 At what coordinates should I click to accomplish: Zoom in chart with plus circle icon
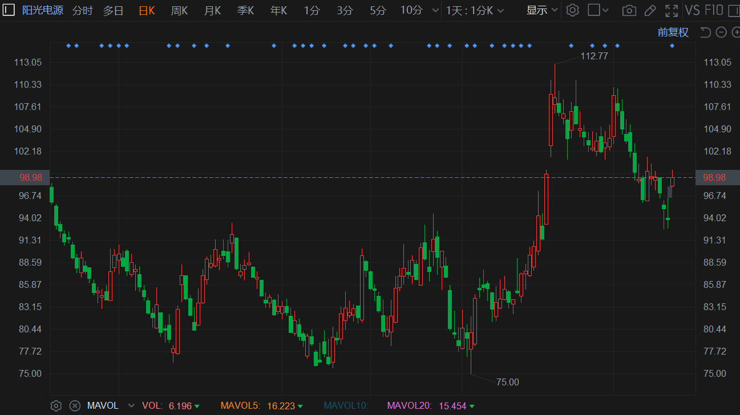[x=736, y=32]
